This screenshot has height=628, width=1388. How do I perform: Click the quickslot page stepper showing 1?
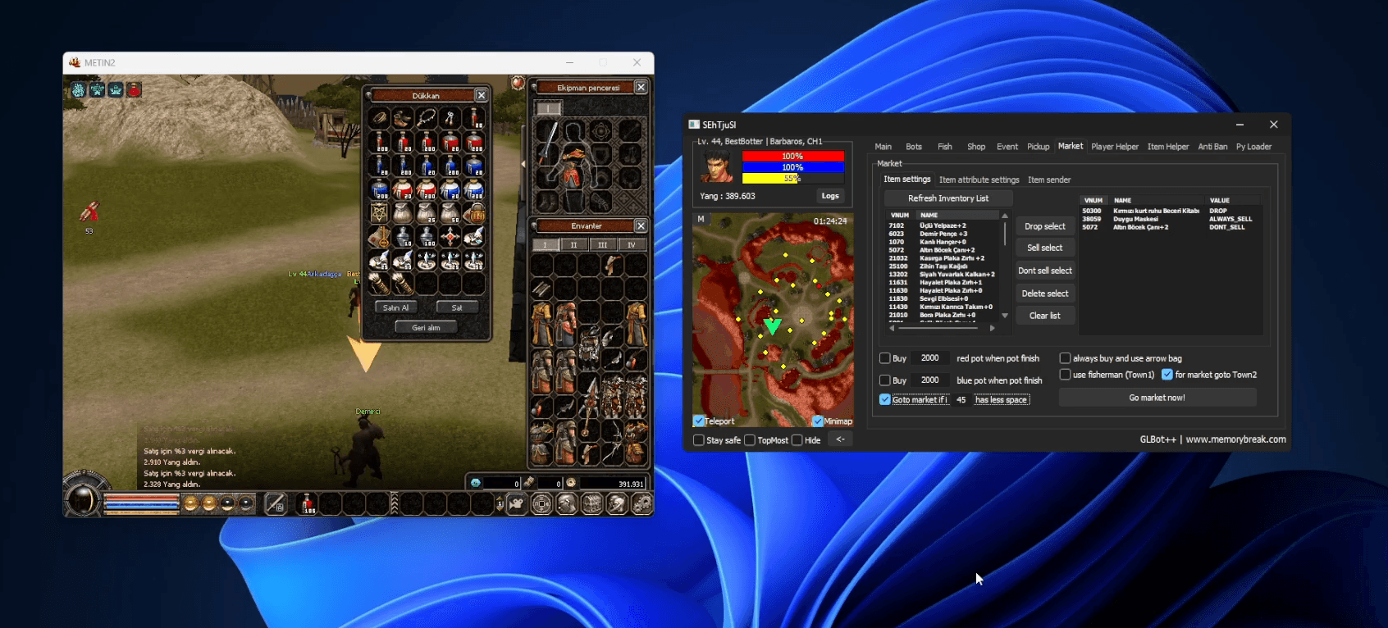click(x=500, y=503)
